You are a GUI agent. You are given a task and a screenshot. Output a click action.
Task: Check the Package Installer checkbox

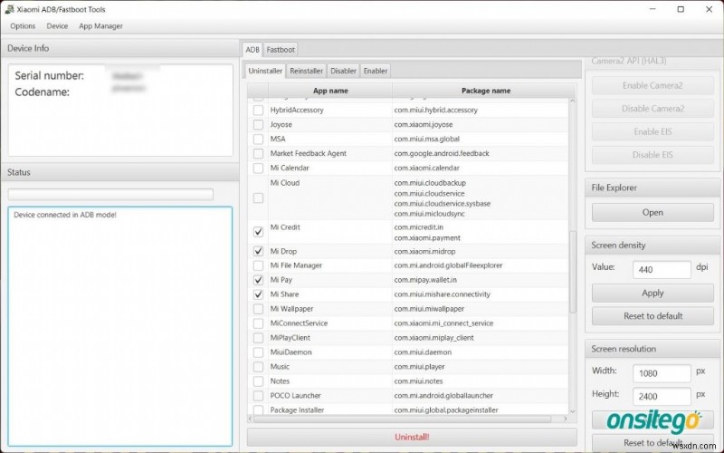click(258, 410)
